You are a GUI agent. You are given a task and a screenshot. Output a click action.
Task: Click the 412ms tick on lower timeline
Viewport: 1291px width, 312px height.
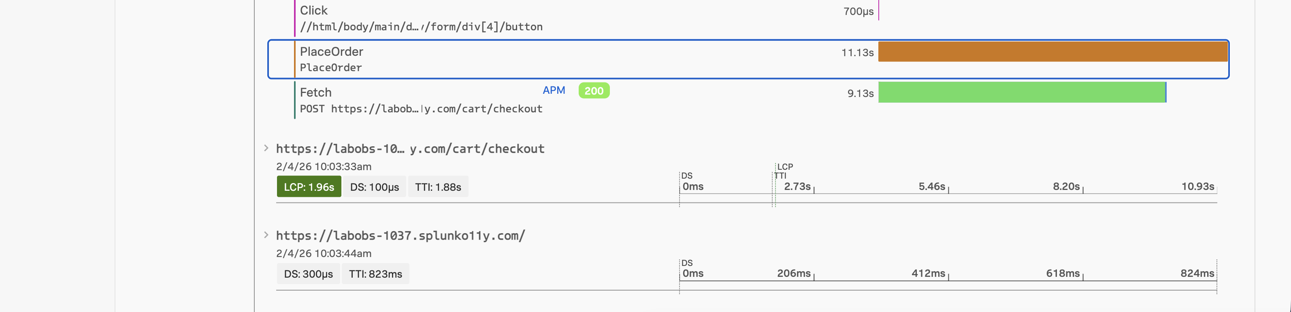click(928, 274)
